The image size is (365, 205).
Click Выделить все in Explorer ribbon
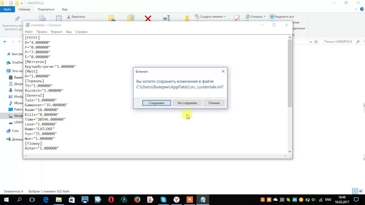pos(282,17)
